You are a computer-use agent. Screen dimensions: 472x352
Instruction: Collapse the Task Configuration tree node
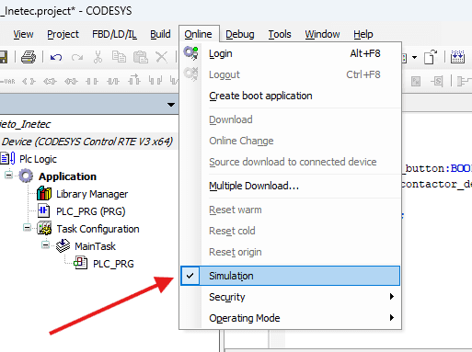27,228
